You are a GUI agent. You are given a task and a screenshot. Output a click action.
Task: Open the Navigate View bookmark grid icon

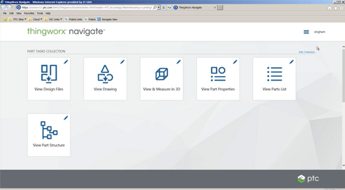click(x=99, y=19)
